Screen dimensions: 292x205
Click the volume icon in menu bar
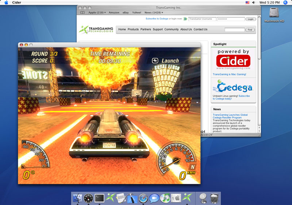point(253,3)
